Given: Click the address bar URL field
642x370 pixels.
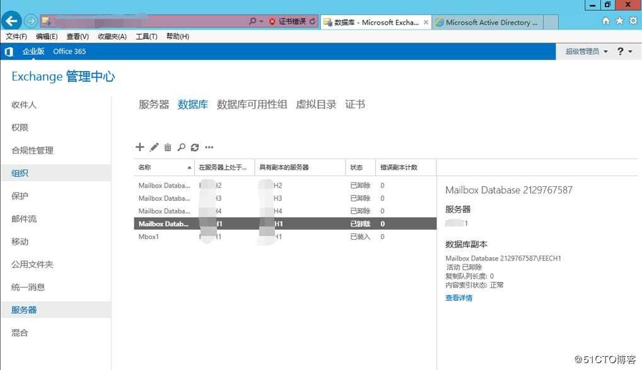Looking at the screenshot, I should coord(143,21).
